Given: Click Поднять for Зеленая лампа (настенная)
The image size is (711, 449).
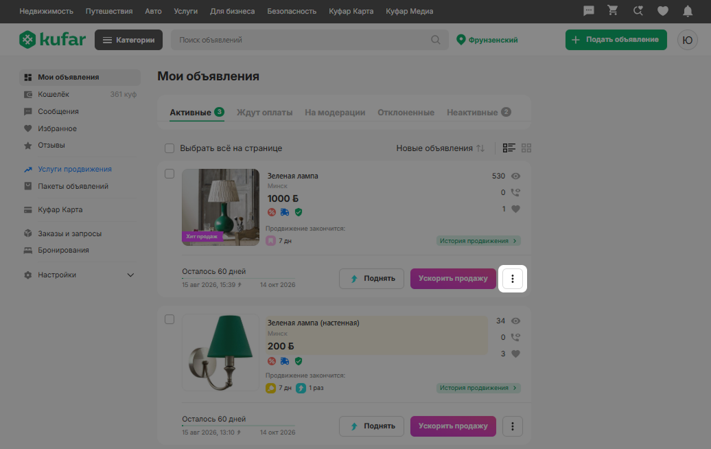Looking at the screenshot, I should (x=371, y=426).
